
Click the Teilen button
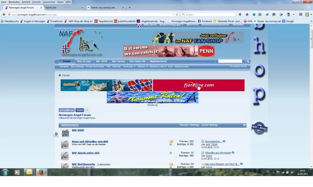80,110
